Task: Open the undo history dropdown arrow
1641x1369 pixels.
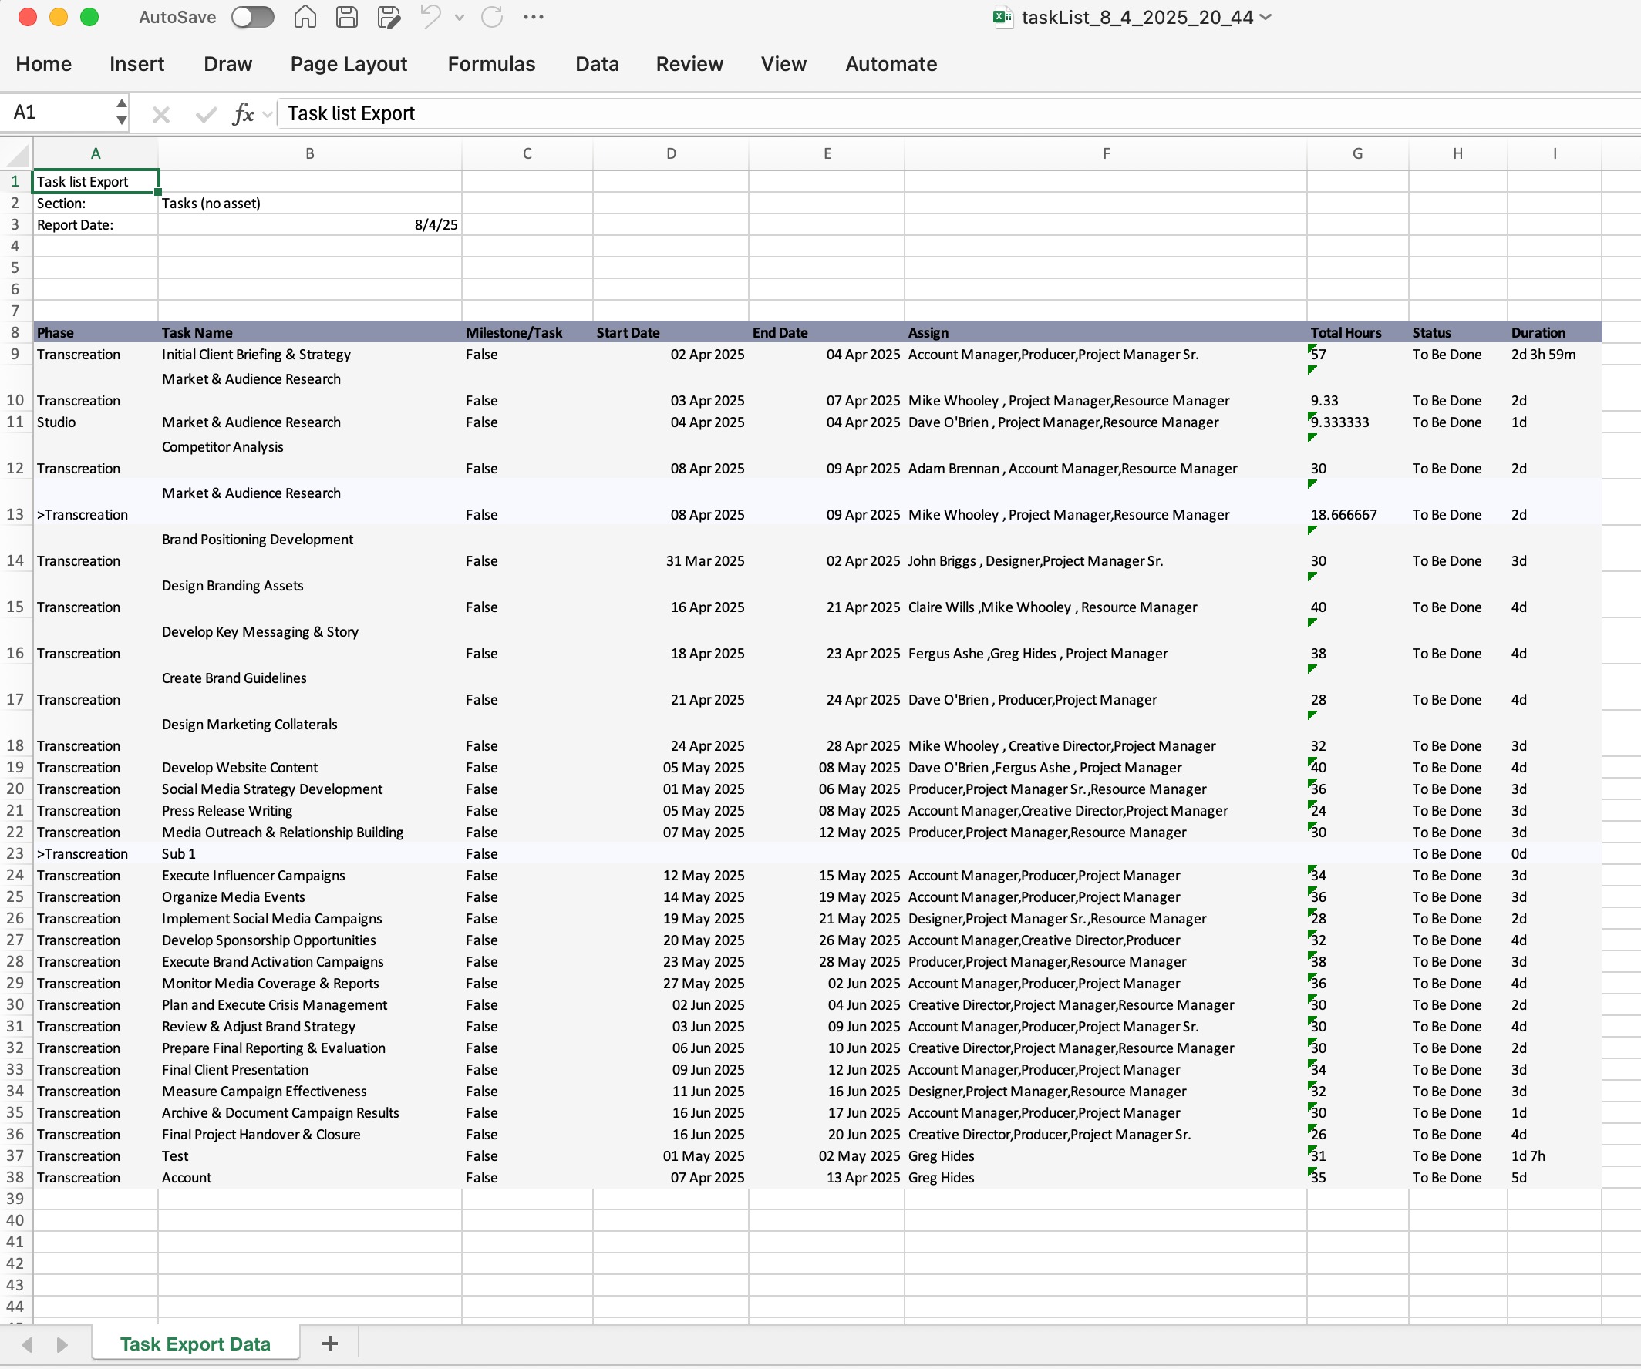Action: [x=460, y=17]
